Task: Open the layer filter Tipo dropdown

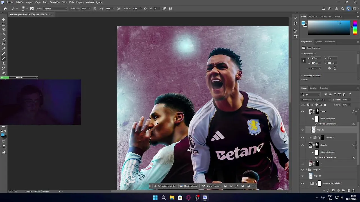Action: pos(311,95)
